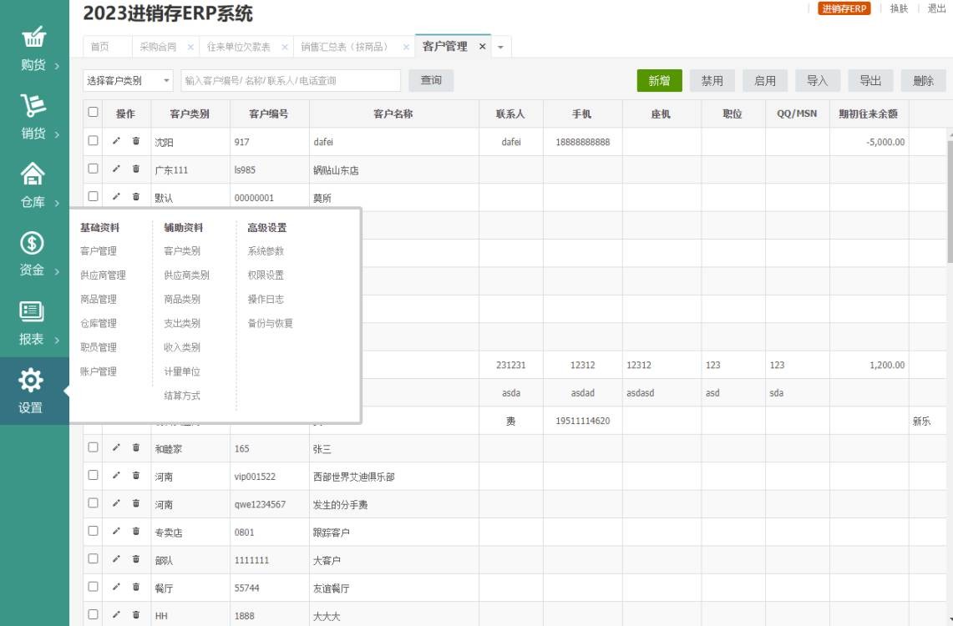Tick the checkbox for 友谊餐厅 row
This screenshot has width=953, height=626.
click(x=94, y=587)
